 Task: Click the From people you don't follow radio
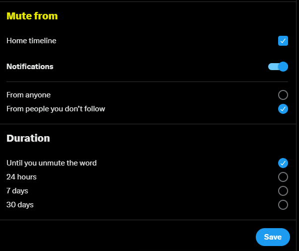coord(283,109)
